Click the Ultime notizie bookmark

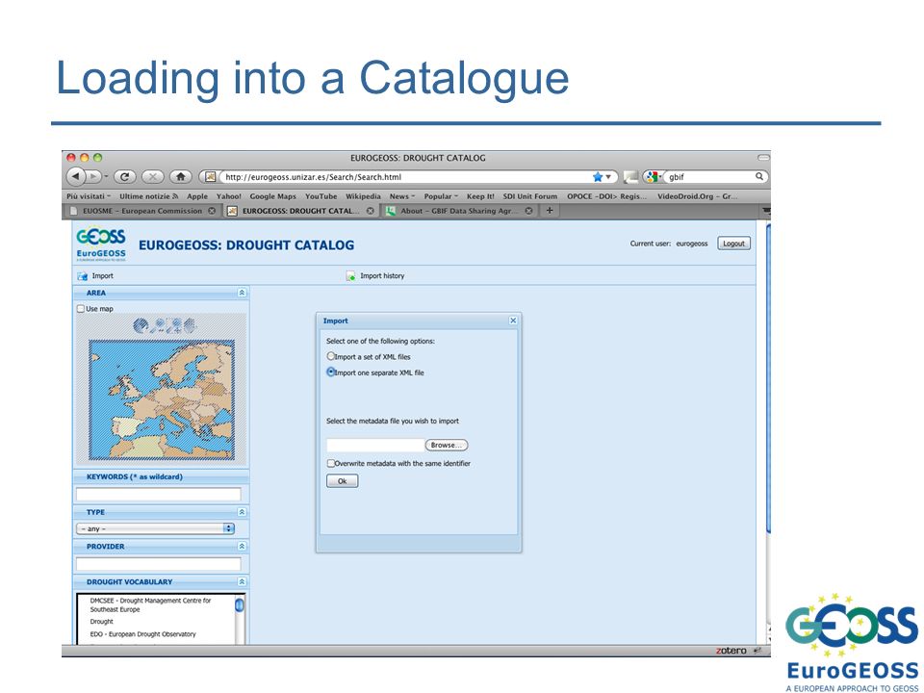click(x=148, y=196)
